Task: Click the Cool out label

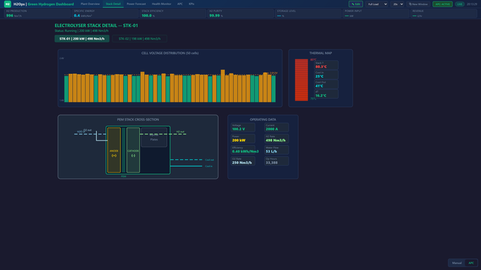Action: pos(210,160)
